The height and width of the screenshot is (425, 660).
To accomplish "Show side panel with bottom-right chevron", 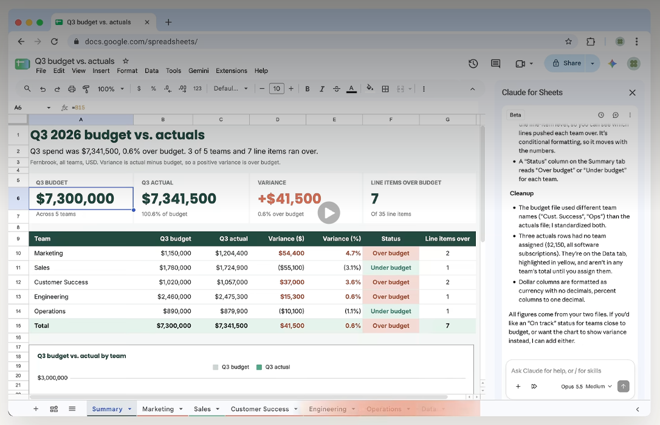I will [638, 409].
